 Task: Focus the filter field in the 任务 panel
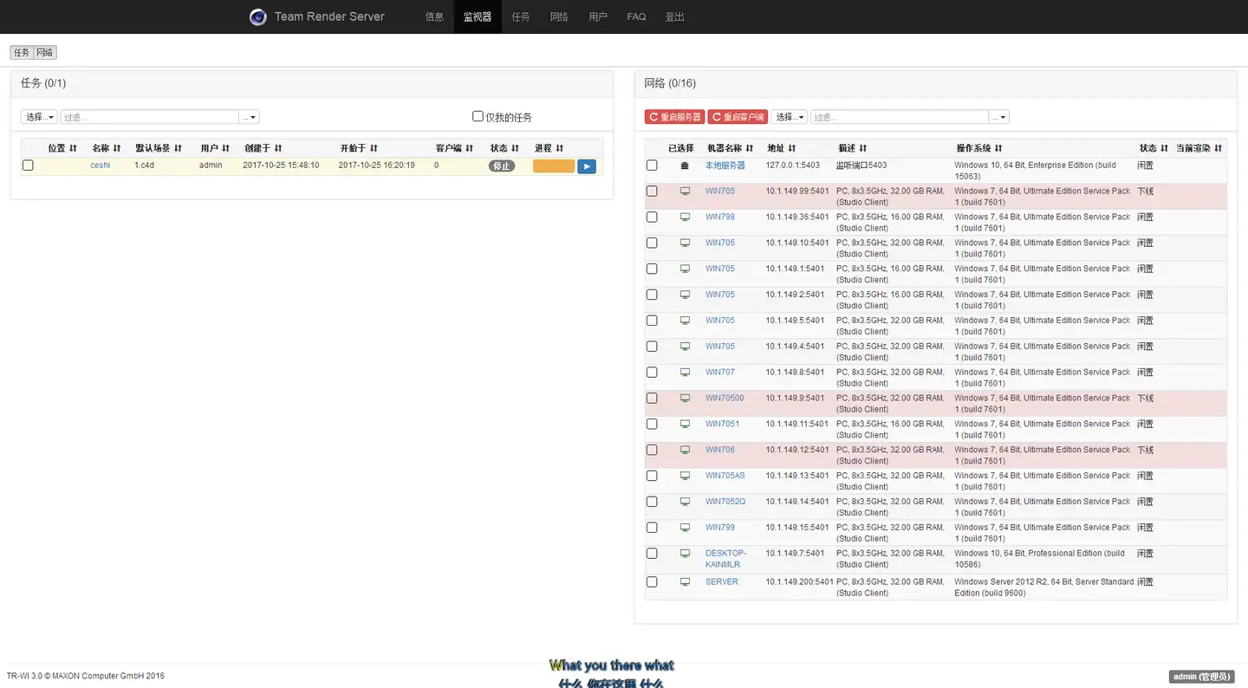pyautogui.click(x=149, y=117)
